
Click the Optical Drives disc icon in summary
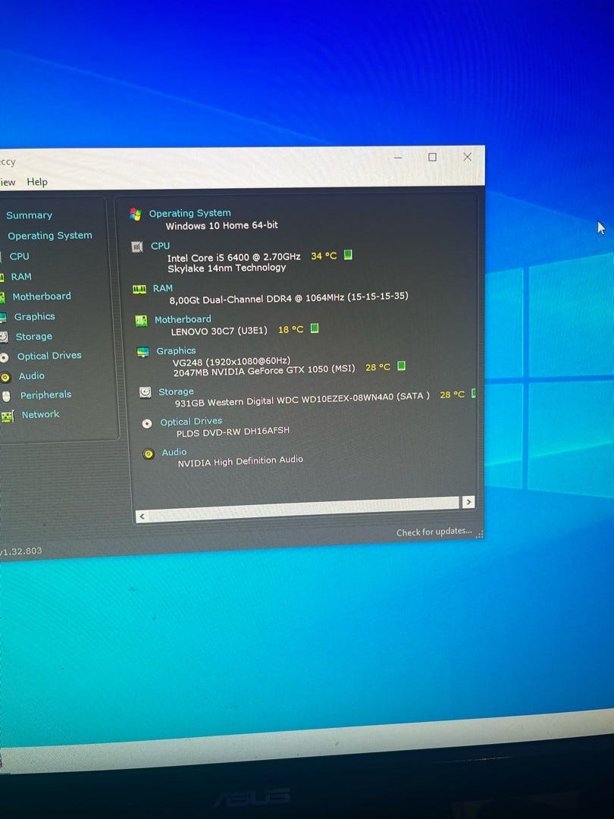pyautogui.click(x=147, y=424)
